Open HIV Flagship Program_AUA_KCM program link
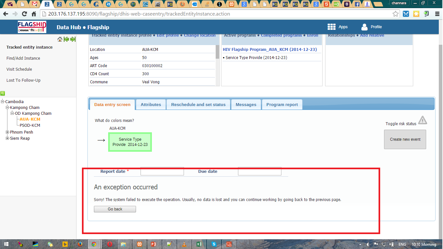Image resolution: width=443 pixels, height=249 pixels. (x=270, y=50)
